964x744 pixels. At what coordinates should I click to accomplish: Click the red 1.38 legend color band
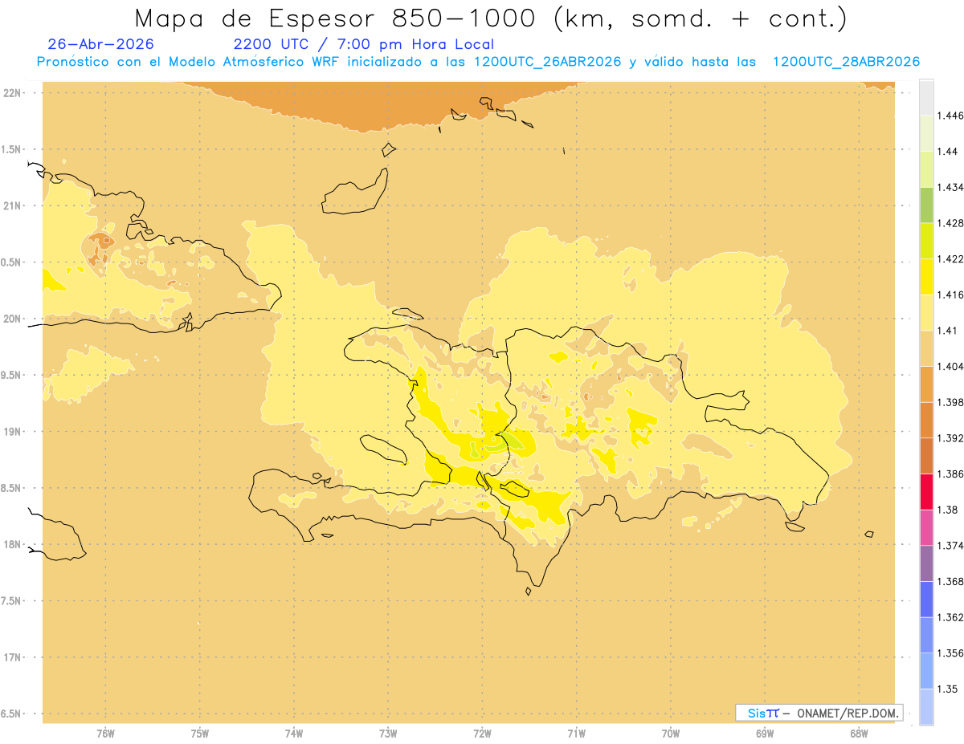tap(926, 491)
